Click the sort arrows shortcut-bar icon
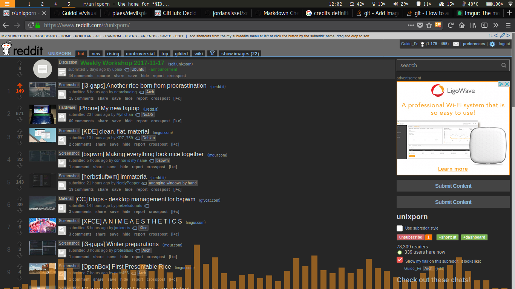The image size is (515, 289). tap(490, 36)
